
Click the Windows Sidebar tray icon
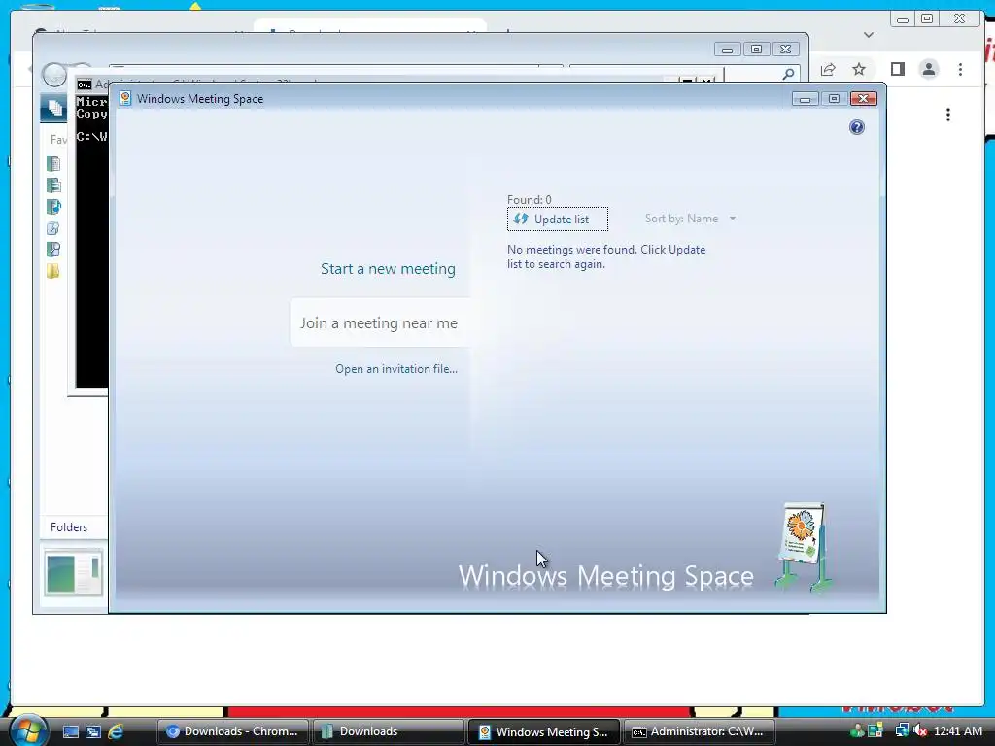(875, 730)
